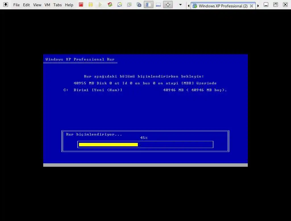Open the Tabs menu
The width and height of the screenshot is (291, 221).
57,5
